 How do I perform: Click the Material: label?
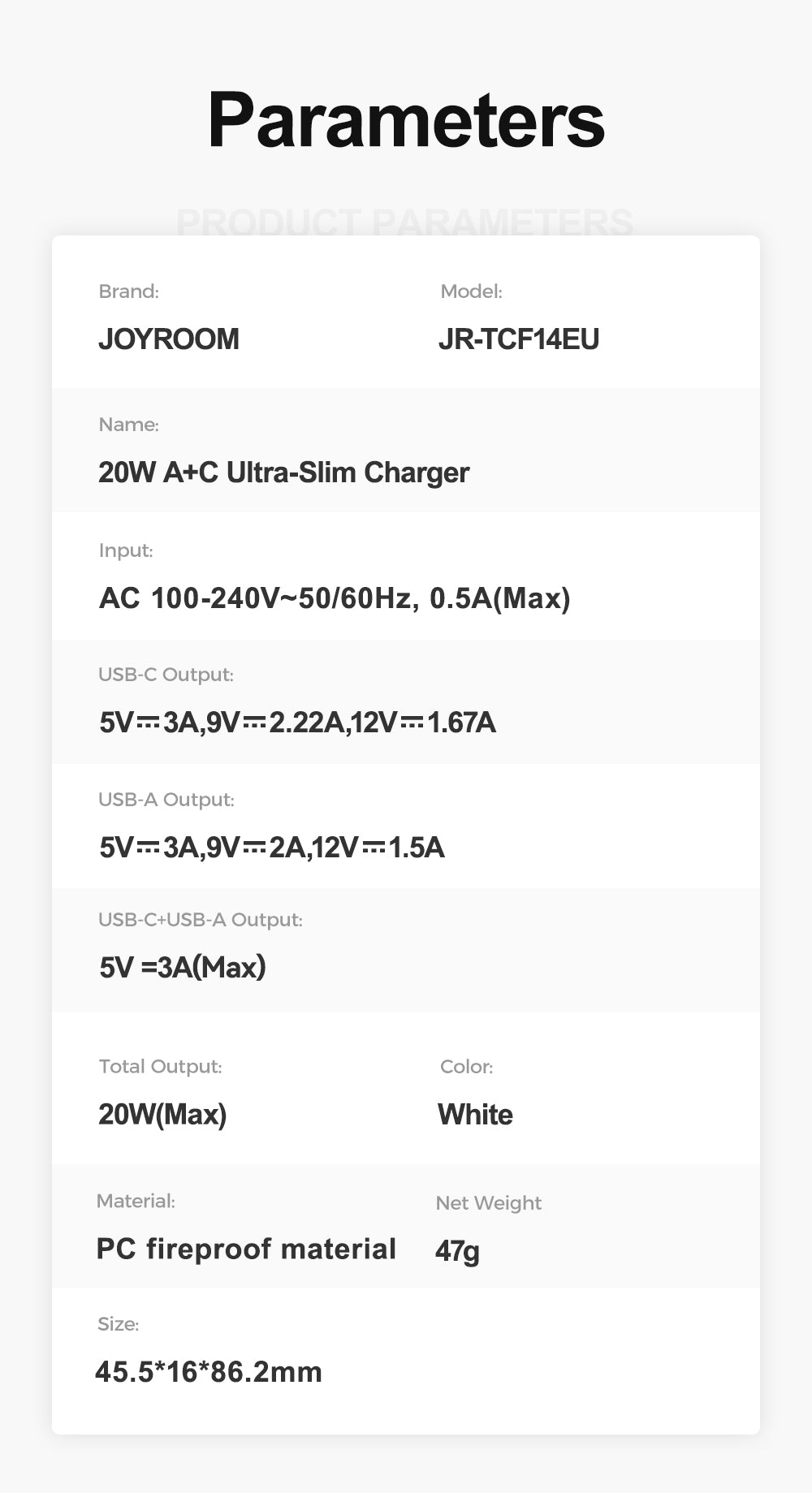pyautogui.click(x=136, y=1201)
